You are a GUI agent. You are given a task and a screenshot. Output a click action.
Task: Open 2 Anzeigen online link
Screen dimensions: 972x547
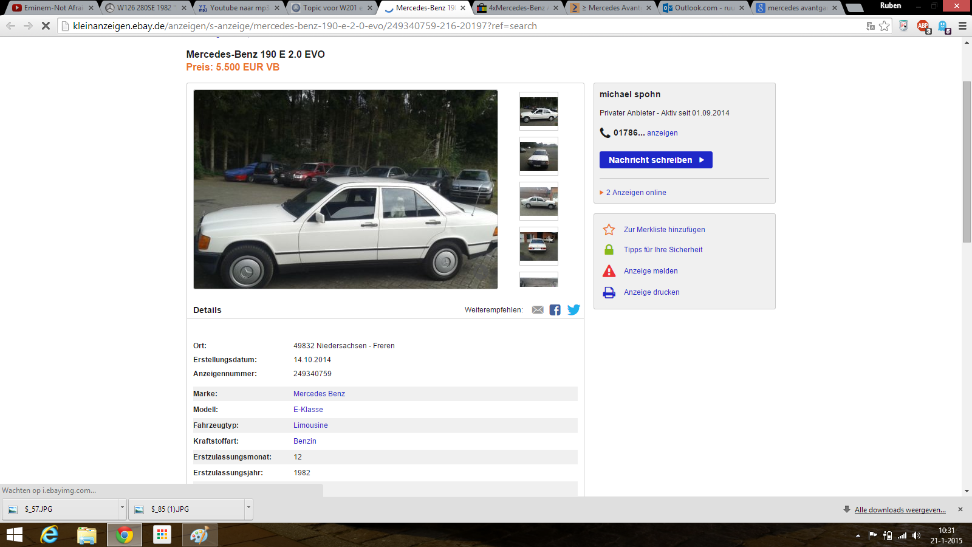636,193
